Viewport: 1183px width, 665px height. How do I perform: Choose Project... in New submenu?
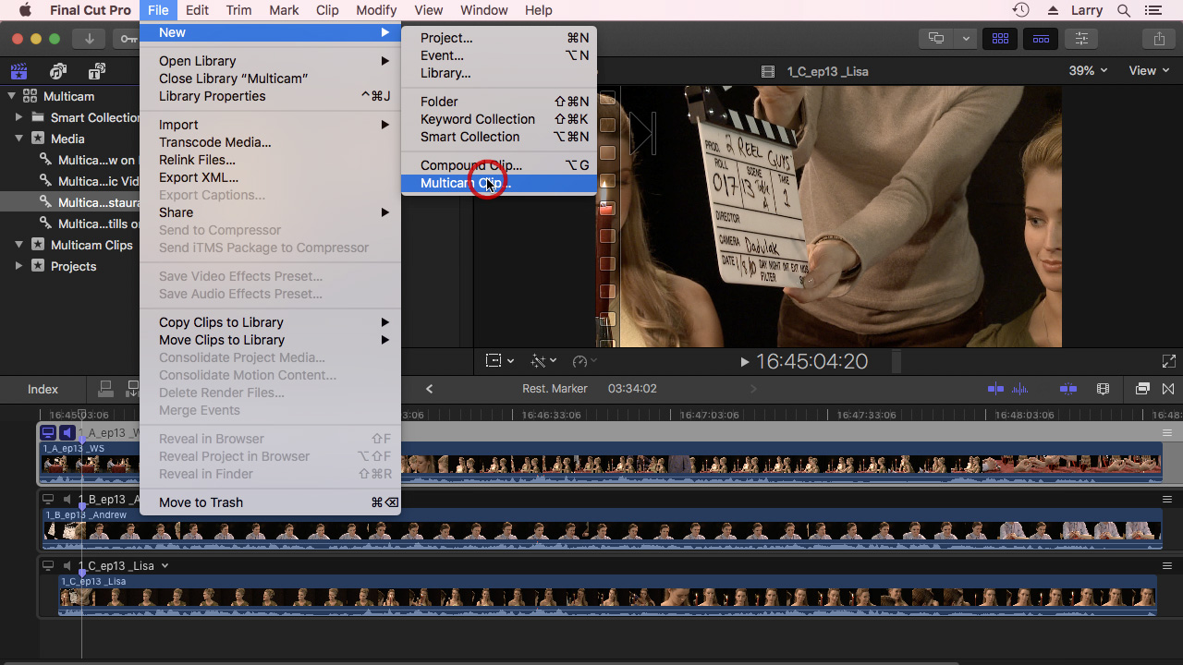tap(499, 38)
